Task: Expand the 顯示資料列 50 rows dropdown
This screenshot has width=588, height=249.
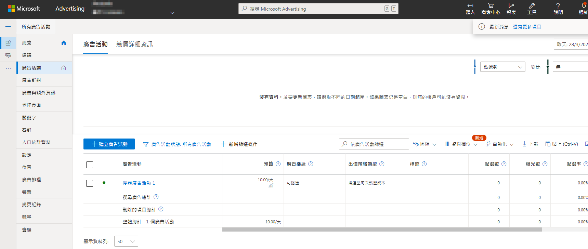Action: [x=126, y=241]
